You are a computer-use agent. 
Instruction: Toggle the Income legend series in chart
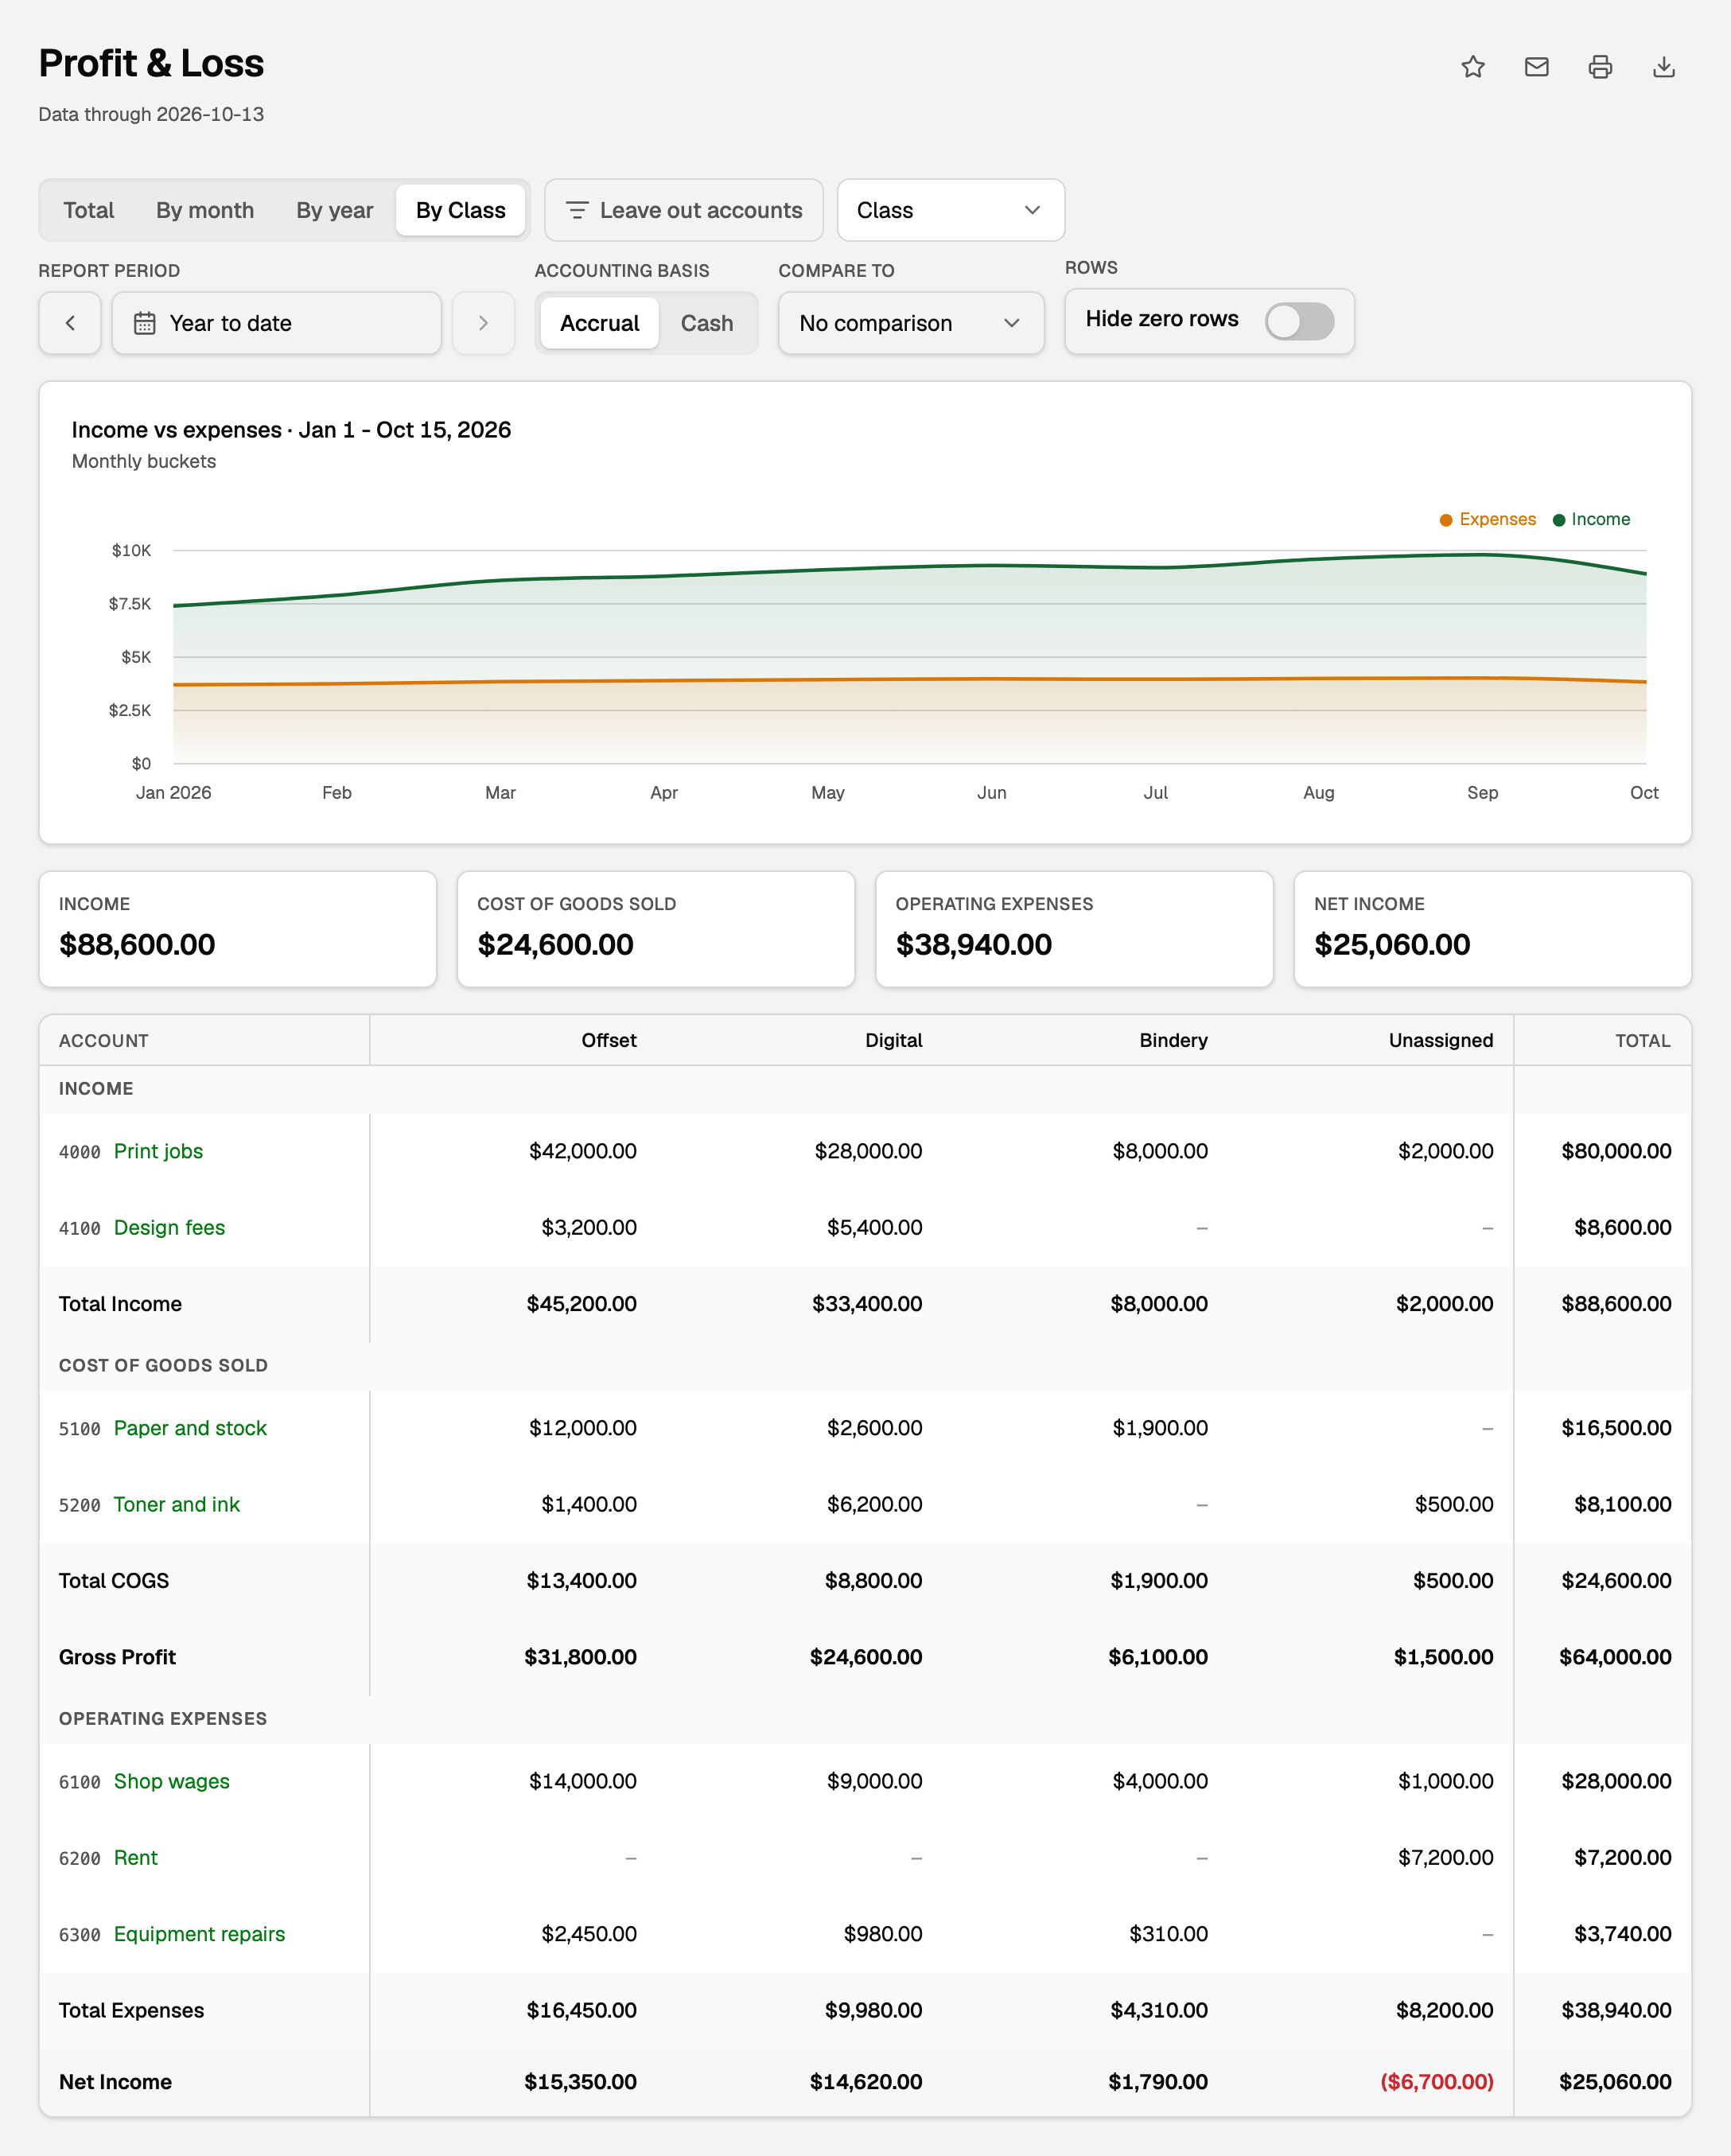(1591, 519)
